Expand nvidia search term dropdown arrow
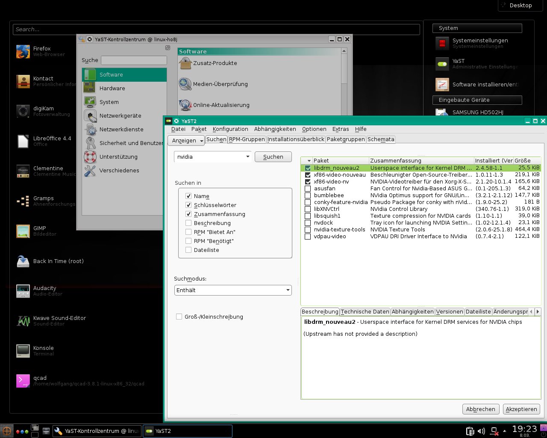The height and width of the screenshot is (438, 547). (x=247, y=157)
